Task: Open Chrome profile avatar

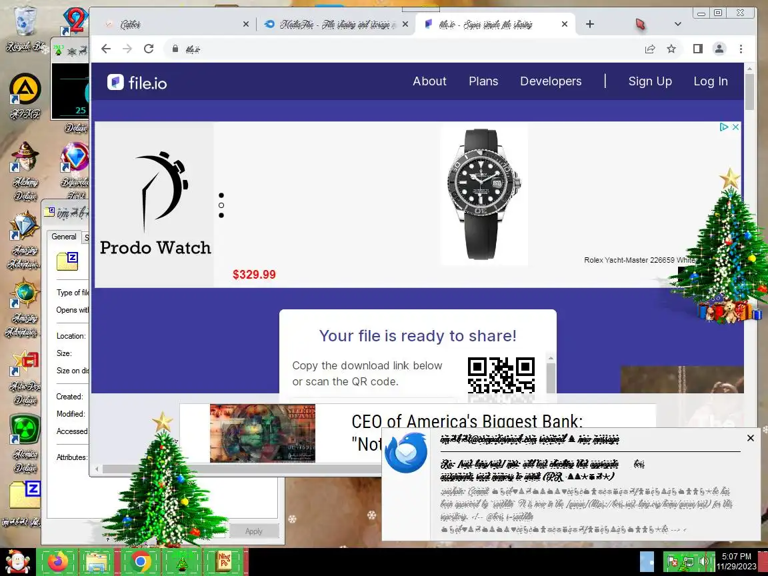Action: coord(719,49)
